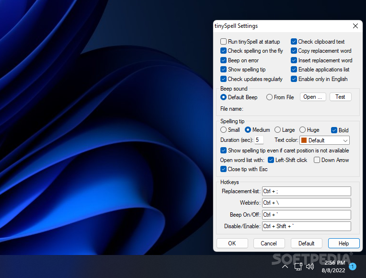366x278 pixels.
Task: Click the Webinfo hotkey field
Action: point(307,203)
